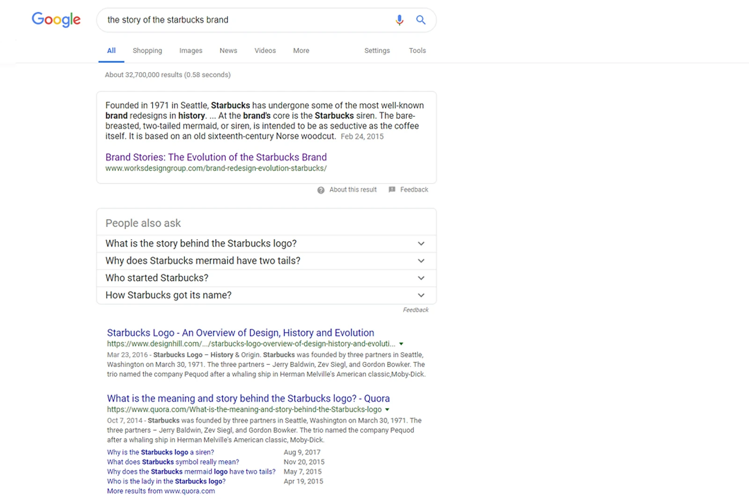Click the 'Aug 9, 2017' date
749x499 pixels.
click(x=302, y=452)
